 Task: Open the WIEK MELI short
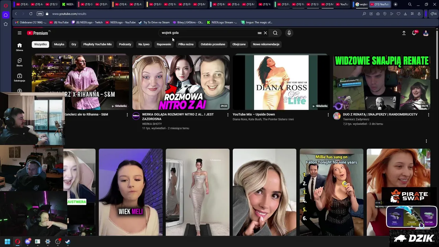coord(131,192)
